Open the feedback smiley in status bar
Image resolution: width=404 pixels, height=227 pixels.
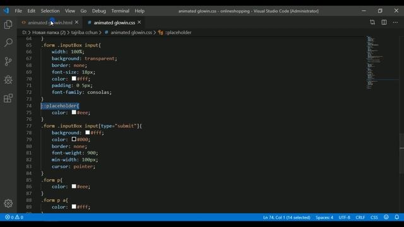pos(386,217)
